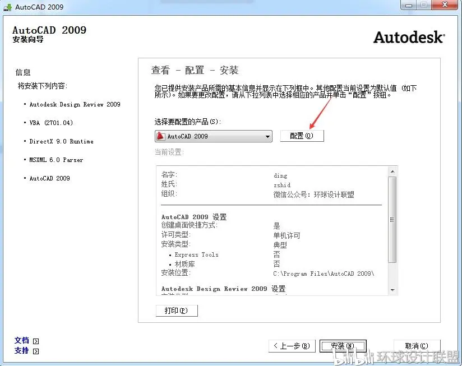
Task: Open the 文档 documentation link
Action: pyautogui.click(x=21, y=341)
